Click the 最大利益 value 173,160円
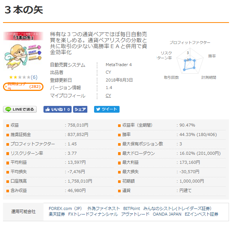 pyautogui.click(x=190, y=162)
